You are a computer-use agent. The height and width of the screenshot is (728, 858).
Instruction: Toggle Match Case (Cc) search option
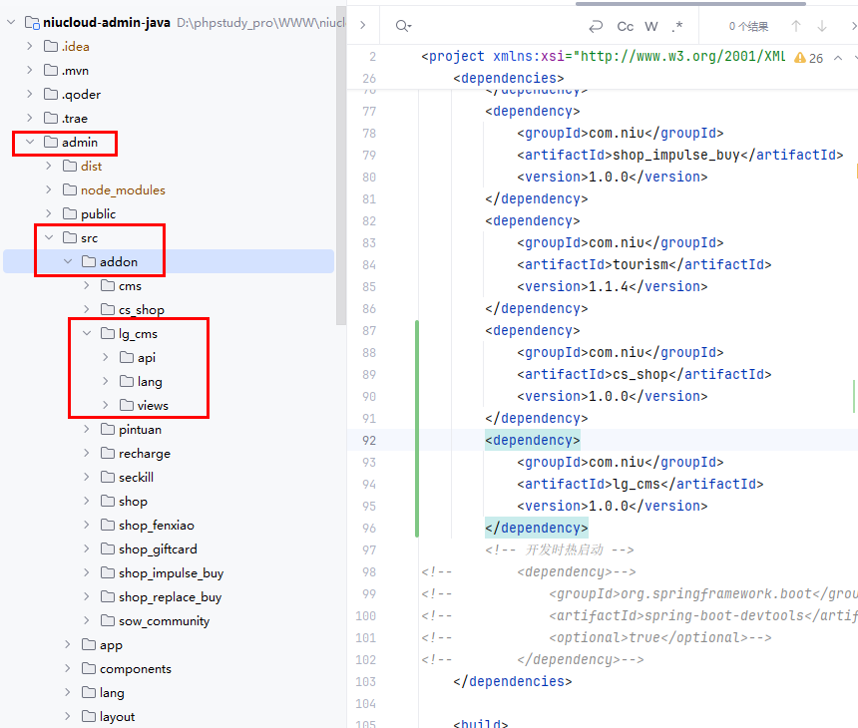pos(626,27)
